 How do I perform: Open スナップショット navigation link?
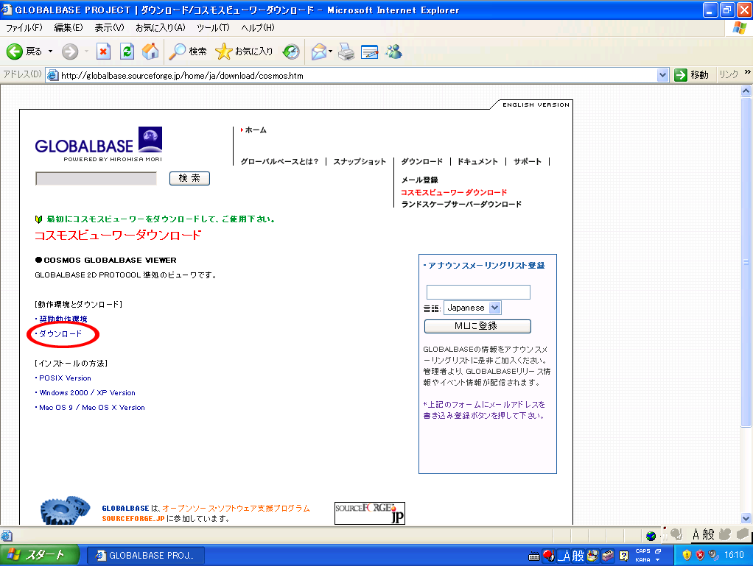(360, 162)
